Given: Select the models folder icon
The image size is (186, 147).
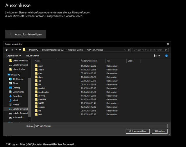Looking at the screenshot, I should pos(36,88).
